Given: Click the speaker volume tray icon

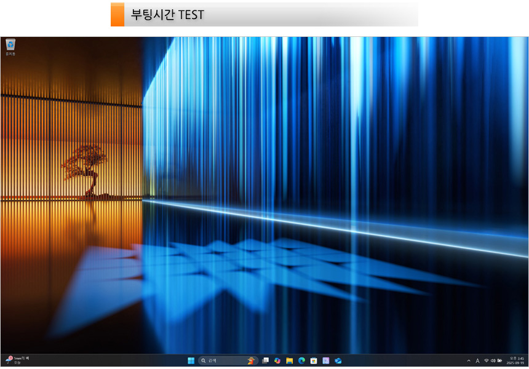Looking at the screenshot, I should click(x=493, y=360).
